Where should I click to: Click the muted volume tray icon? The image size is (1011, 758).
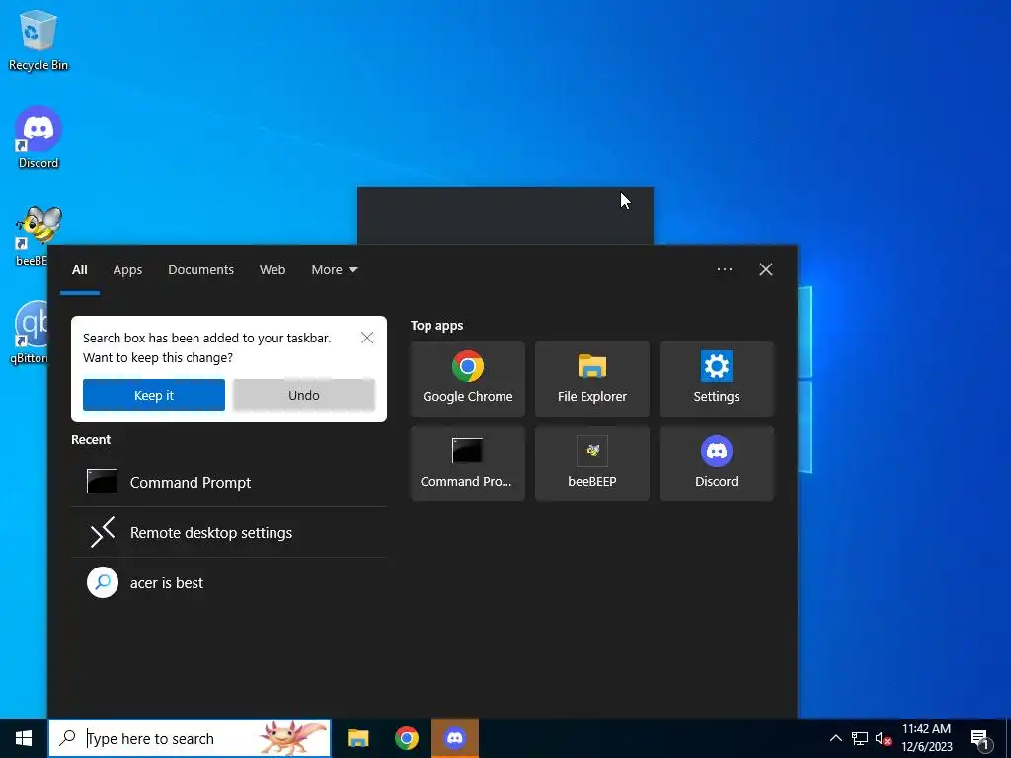coord(884,738)
